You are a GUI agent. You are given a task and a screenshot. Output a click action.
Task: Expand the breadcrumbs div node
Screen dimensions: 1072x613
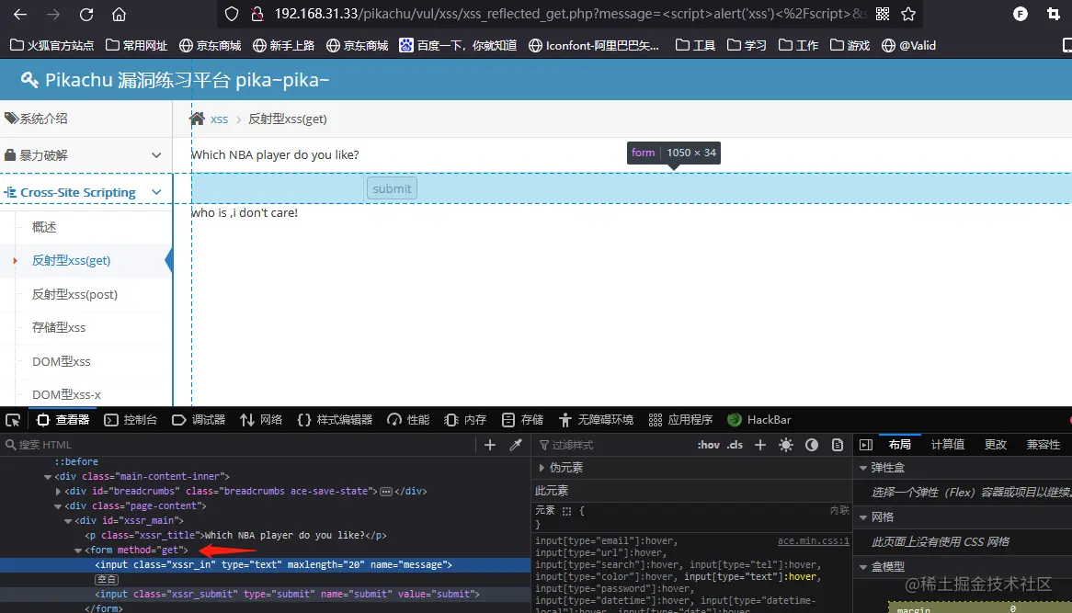click(x=58, y=492)
